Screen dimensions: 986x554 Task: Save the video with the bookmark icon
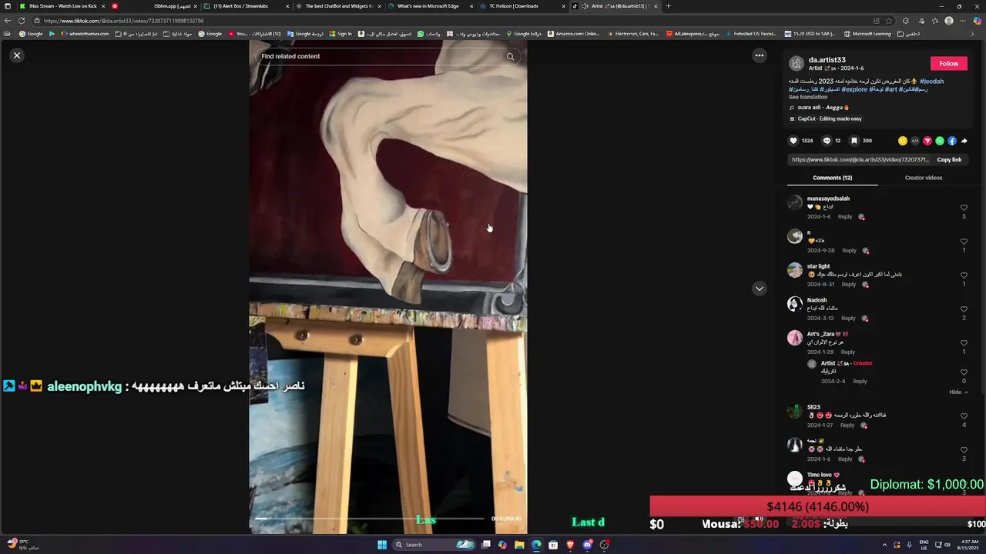click(854, 141)
